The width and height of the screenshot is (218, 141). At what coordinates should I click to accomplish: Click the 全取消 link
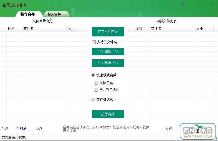tap(22, 128)
